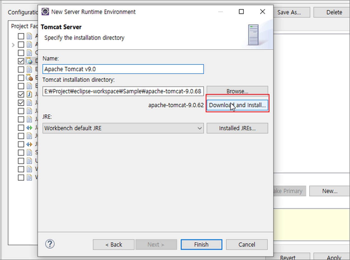Click Finish to create the runtime
This screenshot has height=260, width=350.
point(201,244)
